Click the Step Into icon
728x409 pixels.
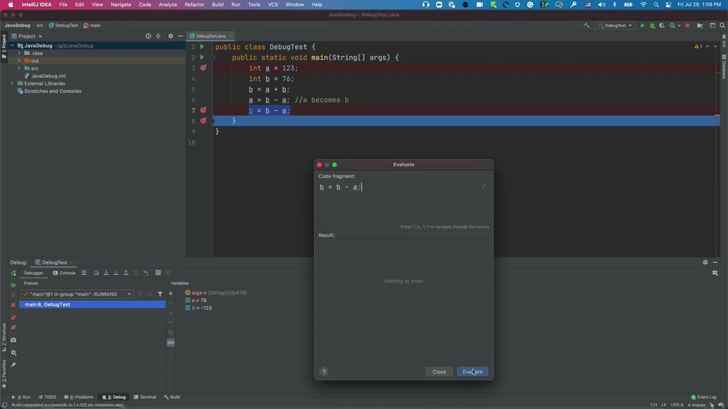point(106,273)
